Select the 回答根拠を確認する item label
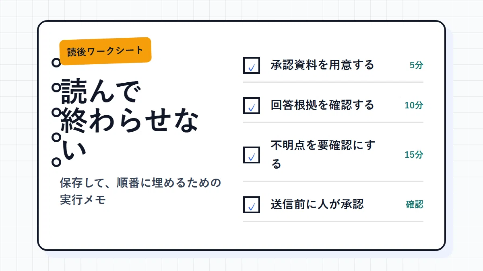 322,105
